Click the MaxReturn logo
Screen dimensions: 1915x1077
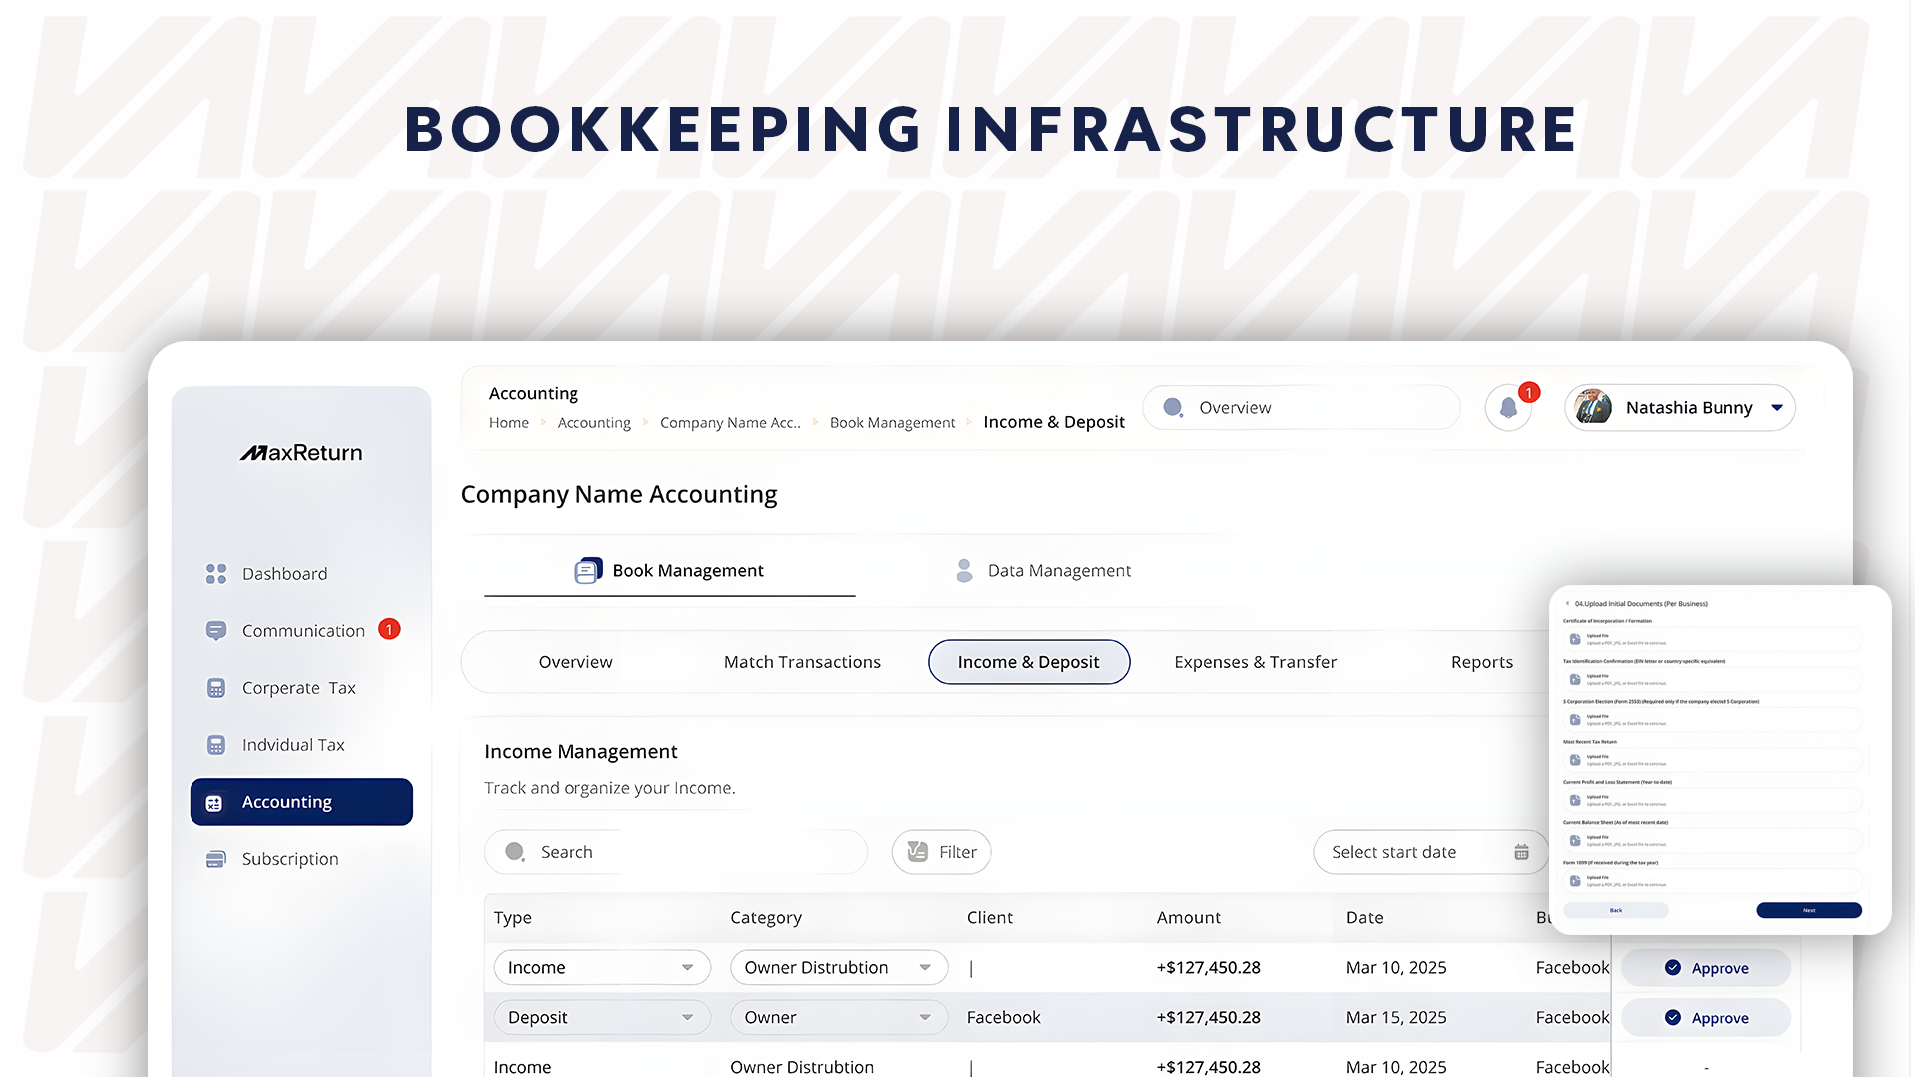tap(301, 453)
